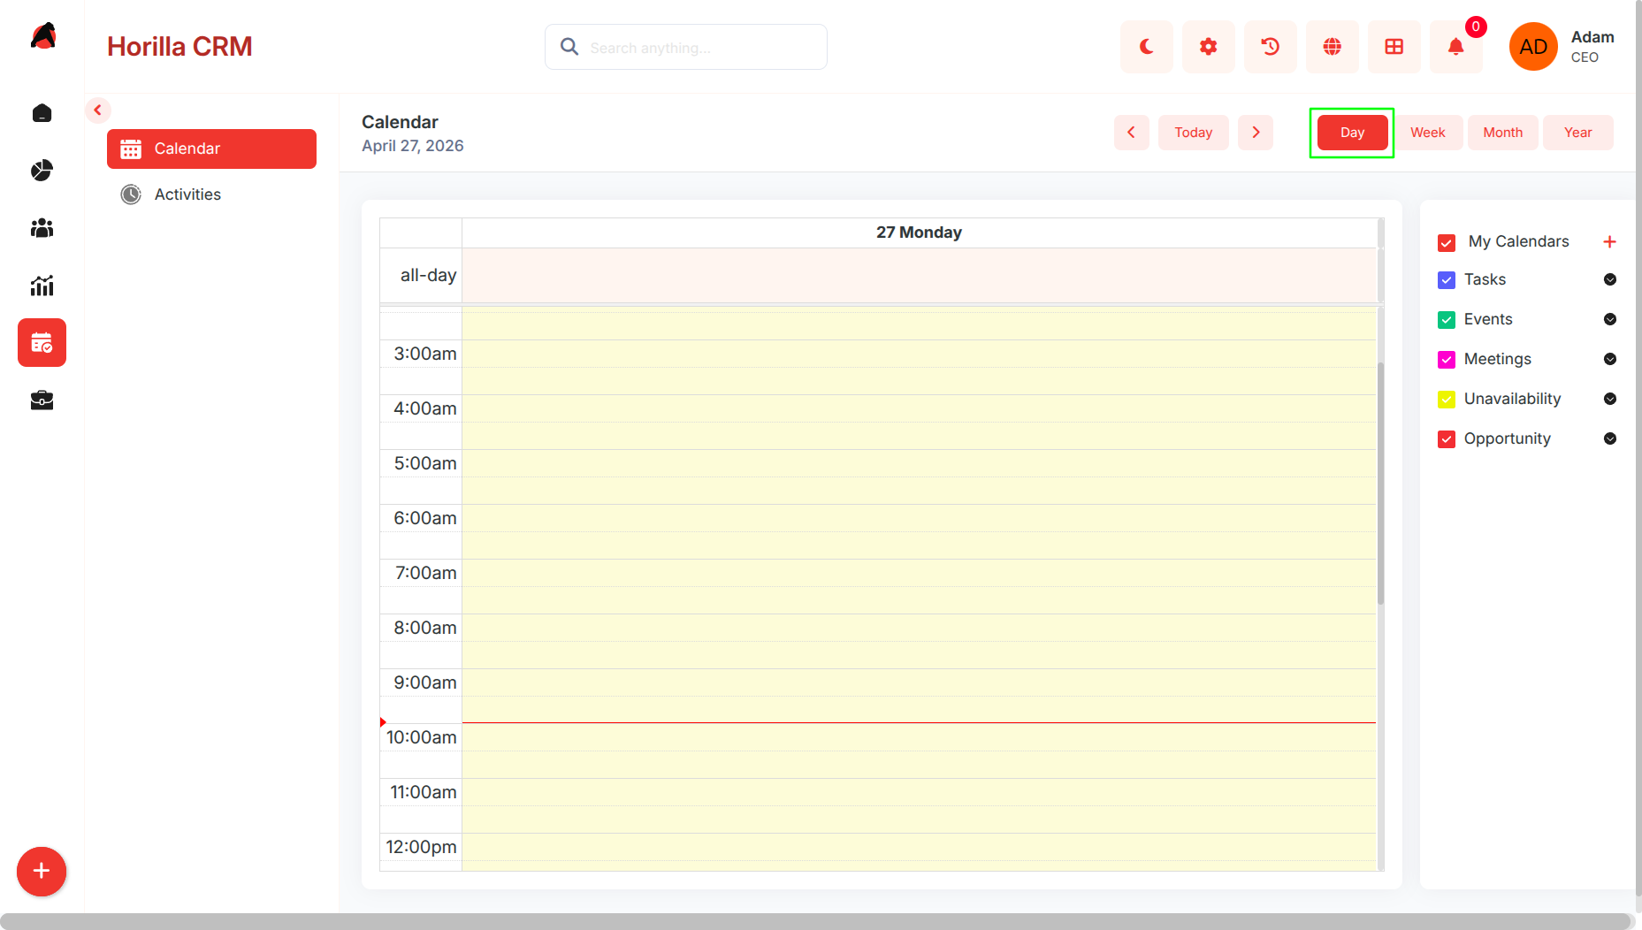This screenshot has height=930, width=1642.
Task: Click the red plus quick-create button
Action: click(42, 872)
